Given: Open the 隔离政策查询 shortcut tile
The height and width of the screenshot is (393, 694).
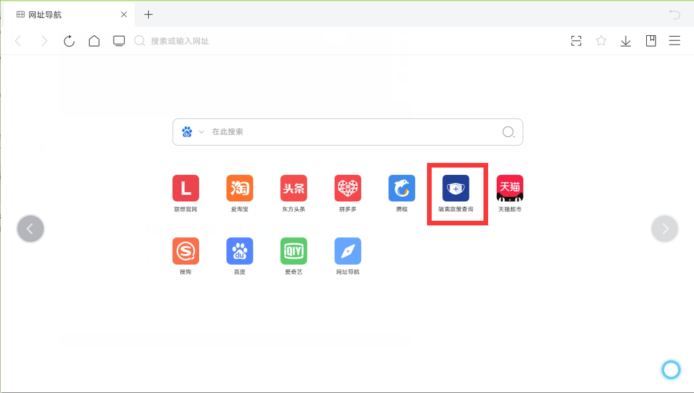Looking at the screenshot, I should click(456, 194).
